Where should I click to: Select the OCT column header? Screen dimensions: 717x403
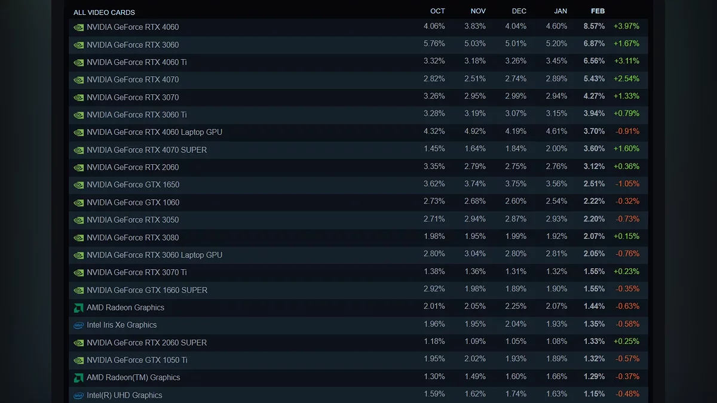coord(437,11)
